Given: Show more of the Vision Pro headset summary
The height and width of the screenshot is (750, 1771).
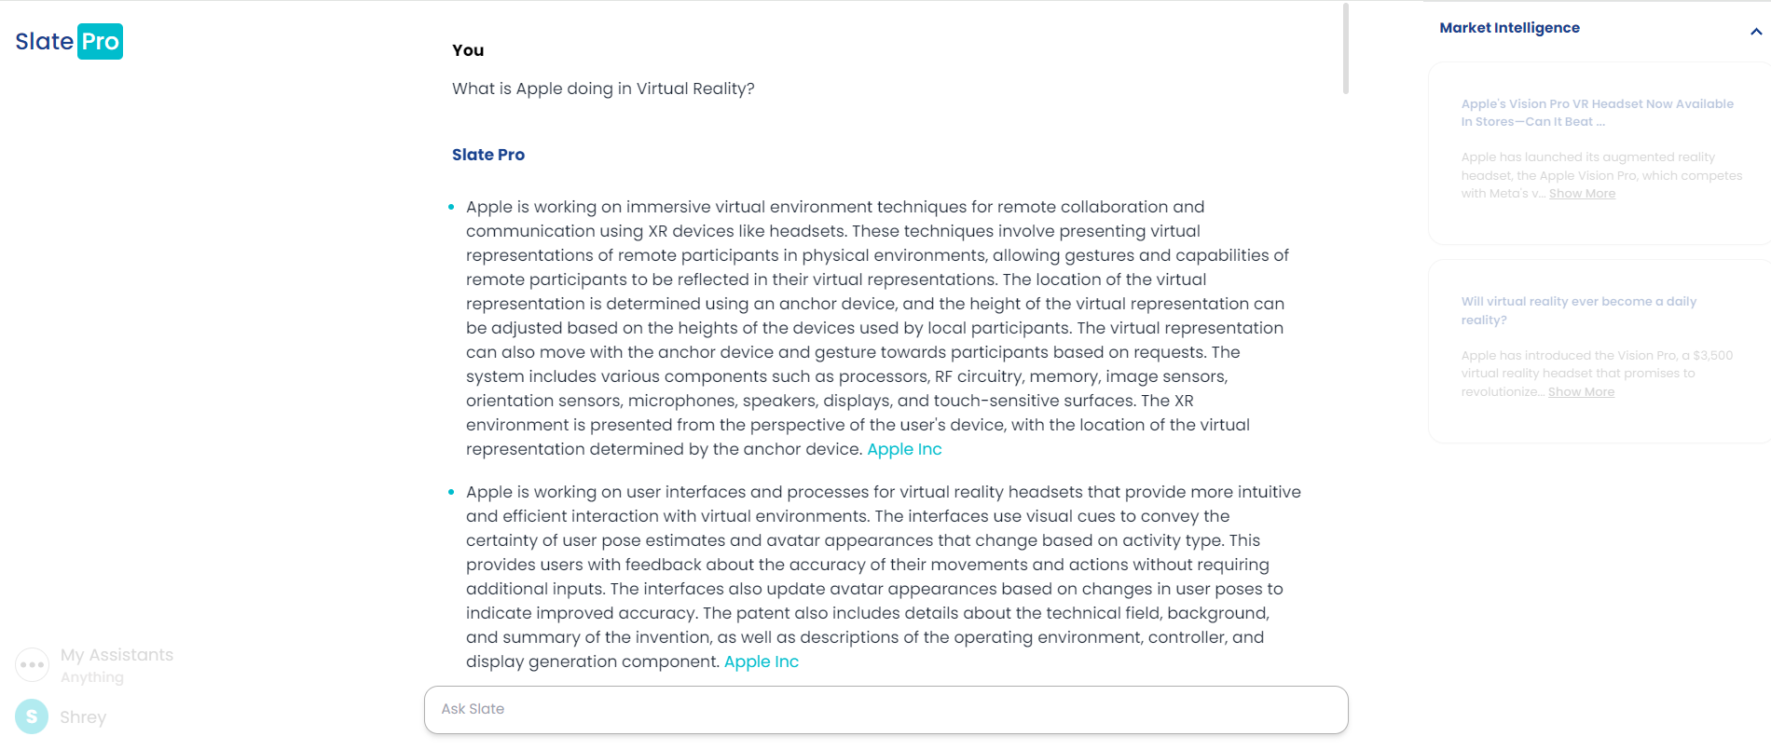Looking at the screenshot, I should [1582, 194].
